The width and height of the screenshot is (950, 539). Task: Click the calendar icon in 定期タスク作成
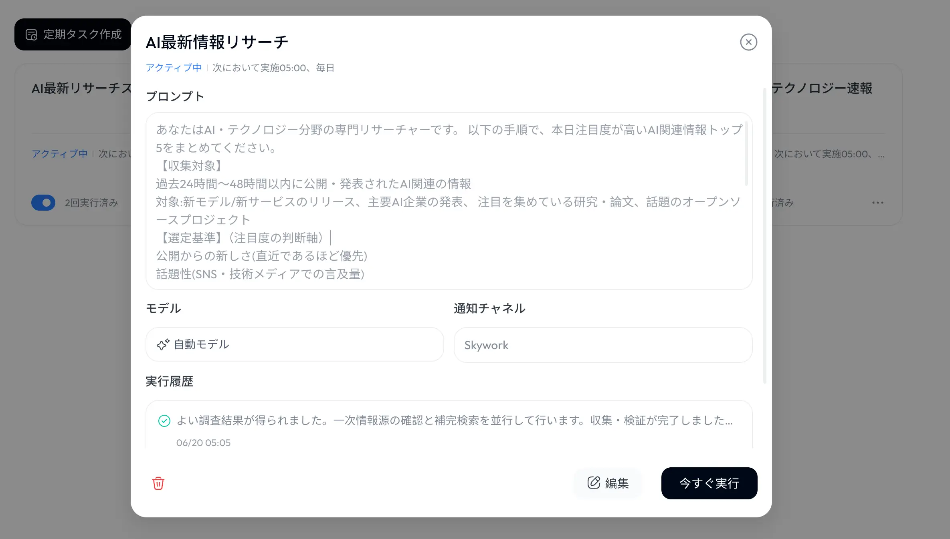pyautogui.click(x=32, y=34)
